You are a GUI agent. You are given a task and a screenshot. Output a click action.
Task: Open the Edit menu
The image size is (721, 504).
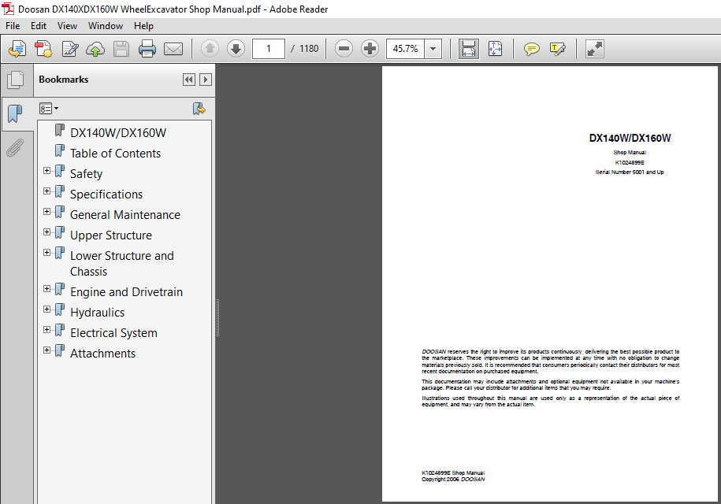pyautogui.click(x=39, y=26)
